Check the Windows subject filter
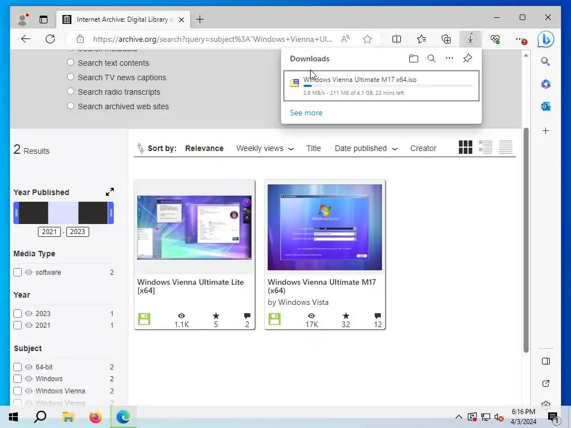 (17, 378)
